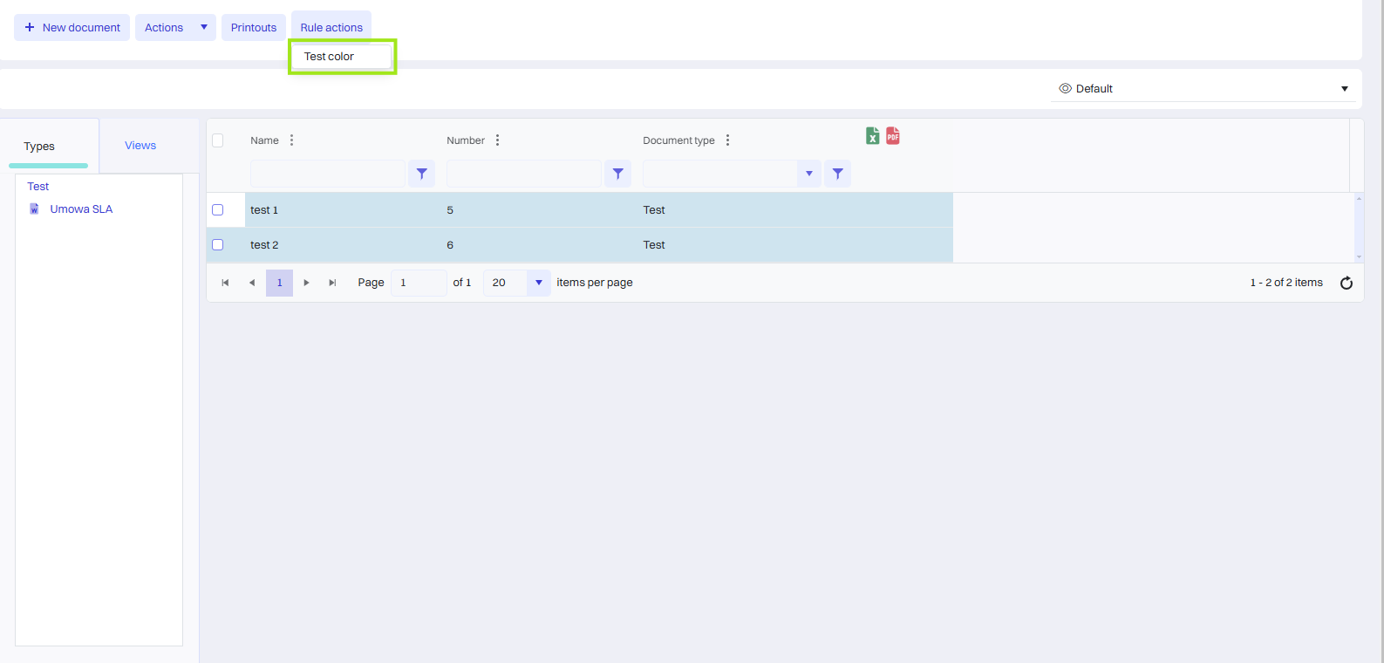Refresh the document list
The height and width of the screenshot is (663, 1384).
coord(1346,283)
